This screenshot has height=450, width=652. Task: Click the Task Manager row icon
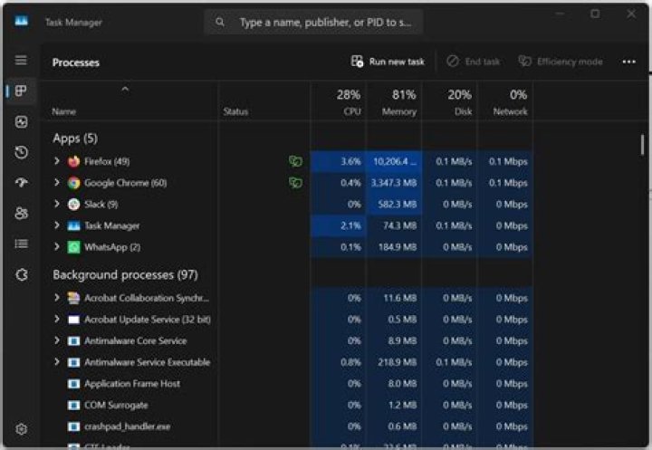(74, 225)
